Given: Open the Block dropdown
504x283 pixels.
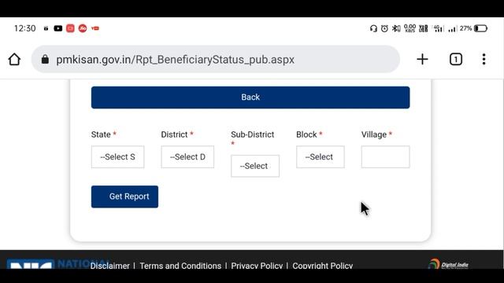Looking at the screenshot, I should click(321, 157).
